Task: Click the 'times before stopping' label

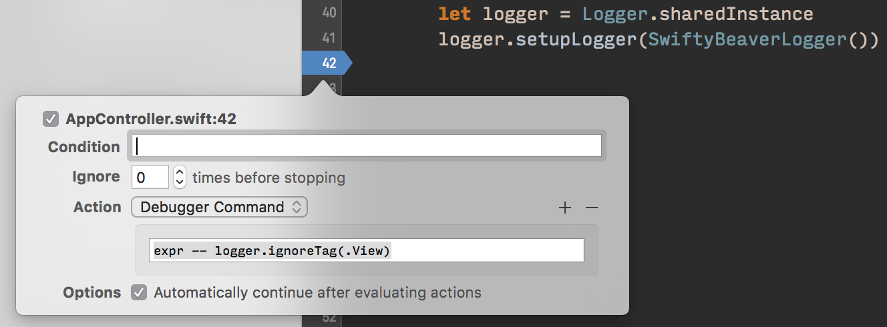Action: coord(269,178)
